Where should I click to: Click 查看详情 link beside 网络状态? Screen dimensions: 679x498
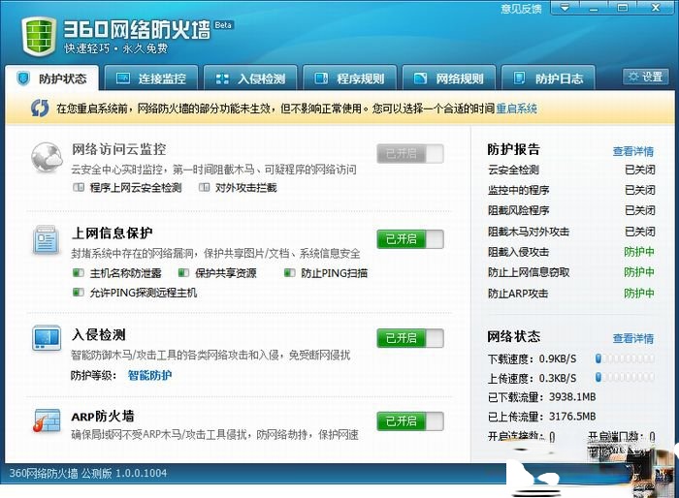coord(633,338)
